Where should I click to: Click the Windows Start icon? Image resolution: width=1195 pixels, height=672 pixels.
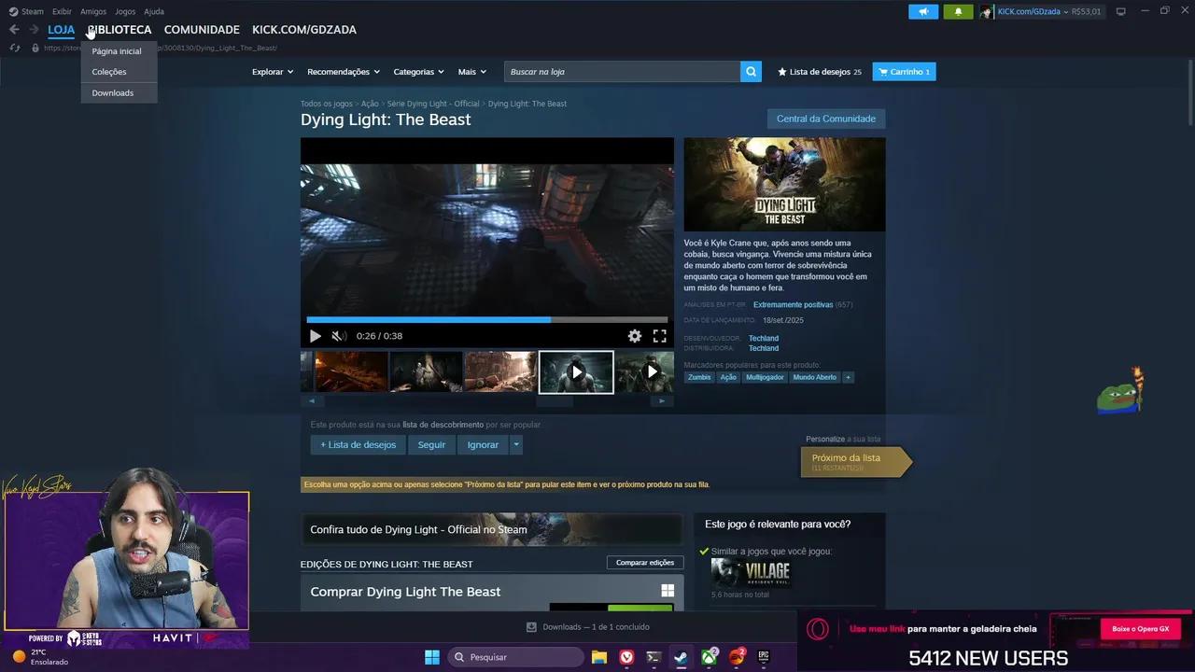(432, 657)
